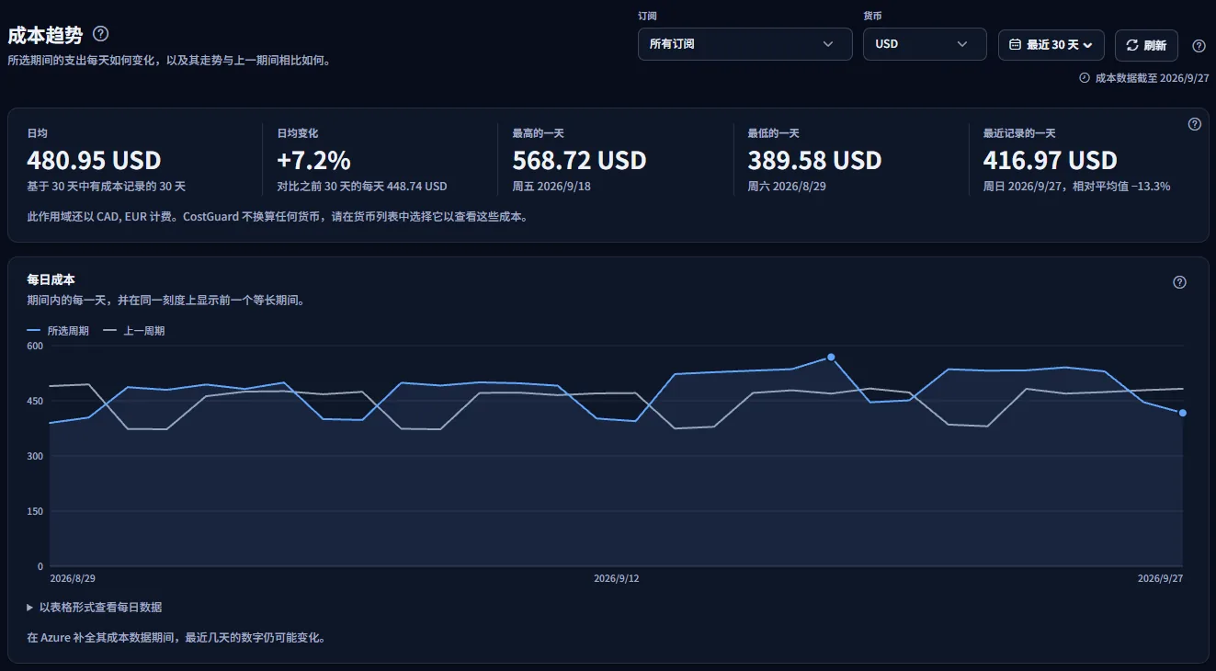This screenshot has width=1216, height=671.
Task: Click calendar icon in 最近 30 天 selector
Action: point(1015,45)
